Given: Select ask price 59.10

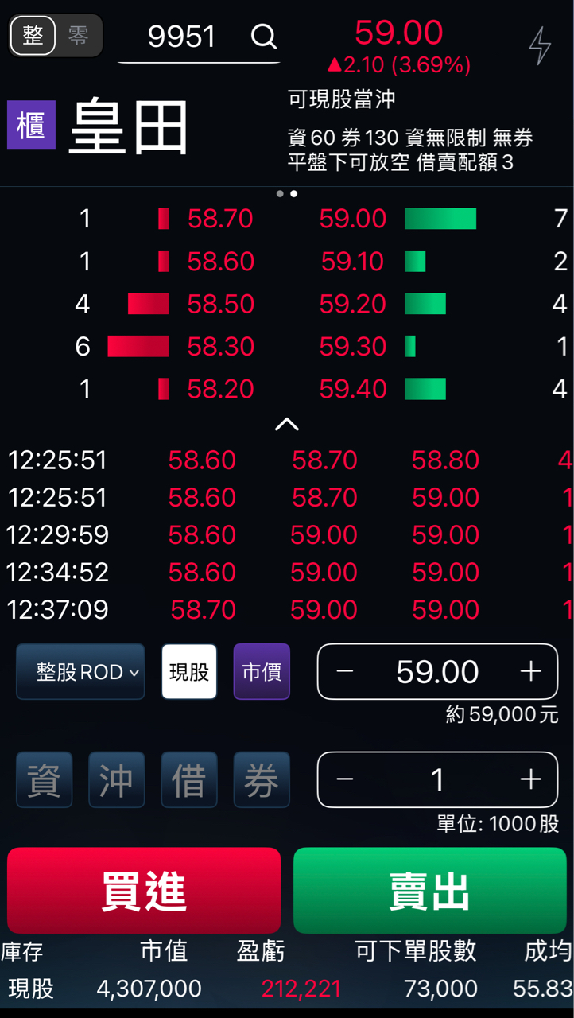Looking at the screenshot, I should point(352,262).
